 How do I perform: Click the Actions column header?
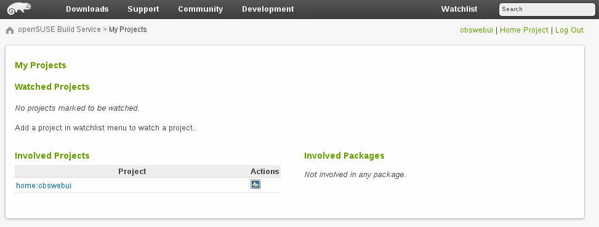[265, 171]
